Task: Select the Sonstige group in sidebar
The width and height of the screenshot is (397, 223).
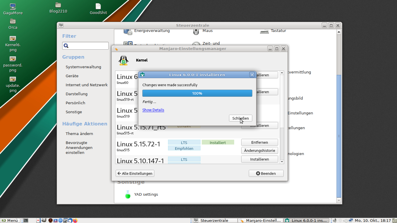Action: coord(74,112)
